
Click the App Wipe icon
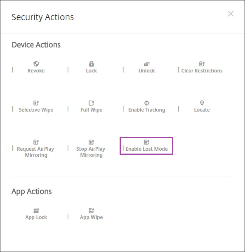pyautogui.click(x=91, y=210)
